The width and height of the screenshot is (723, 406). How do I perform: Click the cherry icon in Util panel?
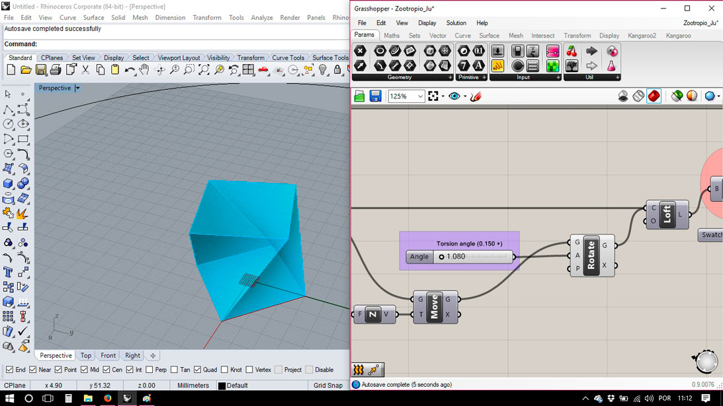point(572,51)
